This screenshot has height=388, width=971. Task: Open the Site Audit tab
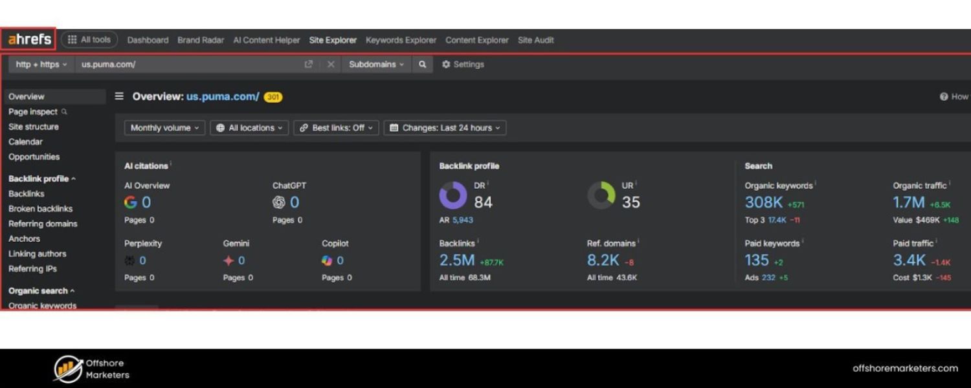point(535,40)
